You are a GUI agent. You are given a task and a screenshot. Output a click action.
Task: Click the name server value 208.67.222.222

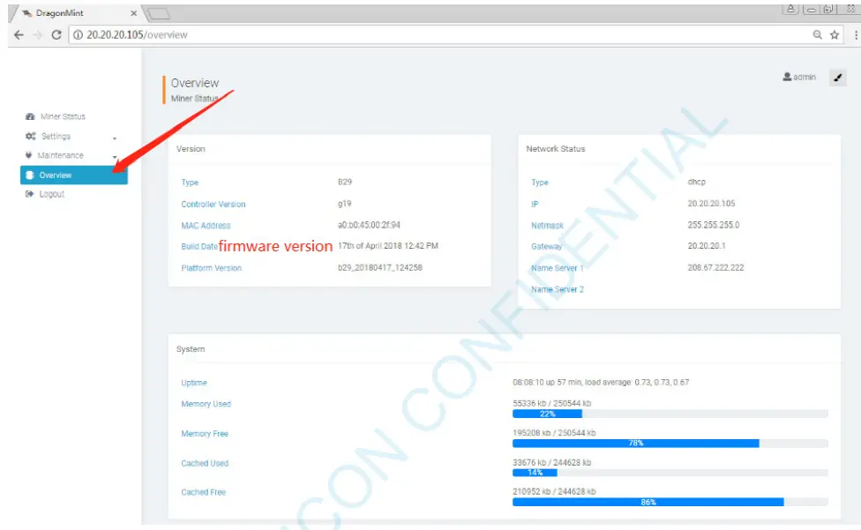tap(715, 268)
